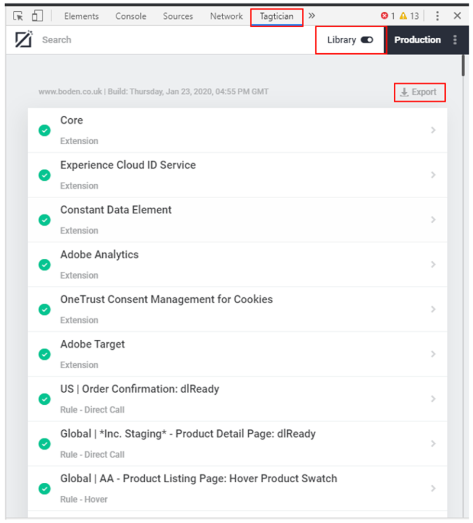Switch to the Network tab
Image resolution: width=473 pixels, height=523 pixels.
pos(226,17)
